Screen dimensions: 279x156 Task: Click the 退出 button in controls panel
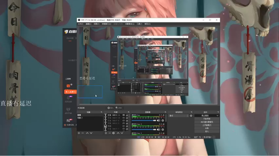207,131
